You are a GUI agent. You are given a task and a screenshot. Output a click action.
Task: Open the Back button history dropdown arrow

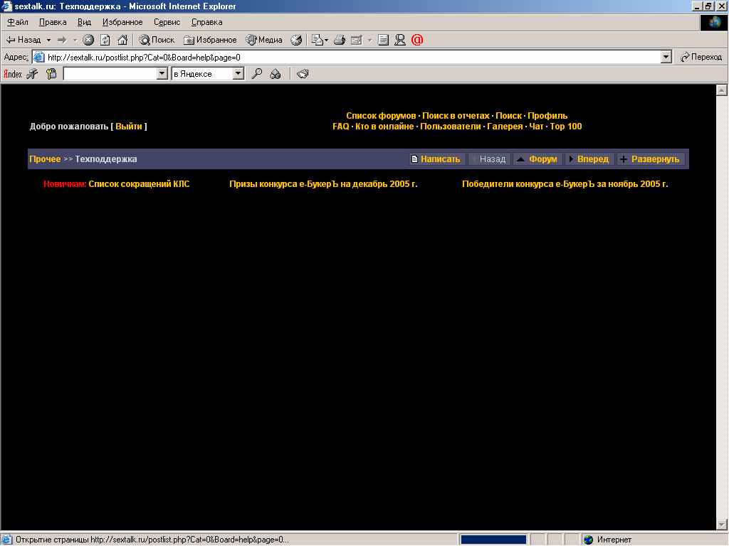point(48,40)
